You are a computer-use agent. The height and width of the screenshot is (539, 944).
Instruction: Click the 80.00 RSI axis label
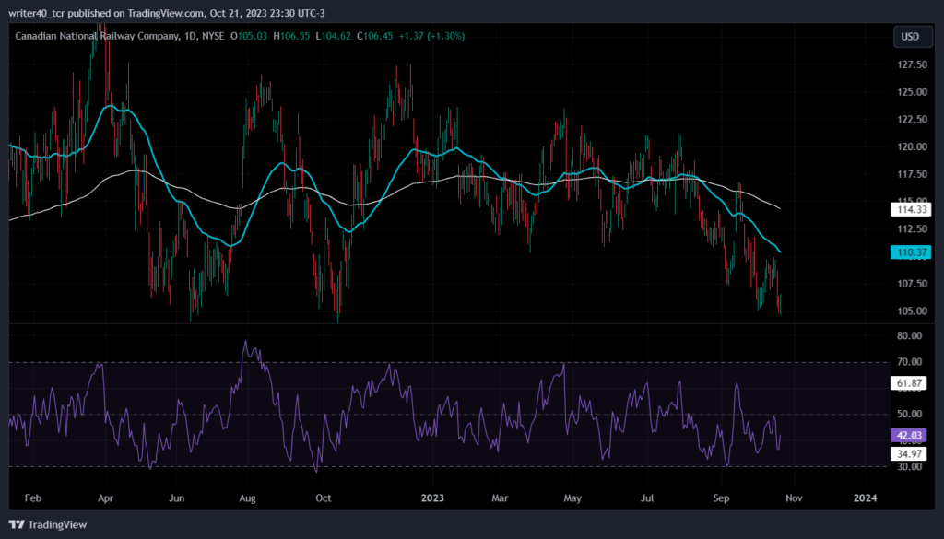coord(910,335)
